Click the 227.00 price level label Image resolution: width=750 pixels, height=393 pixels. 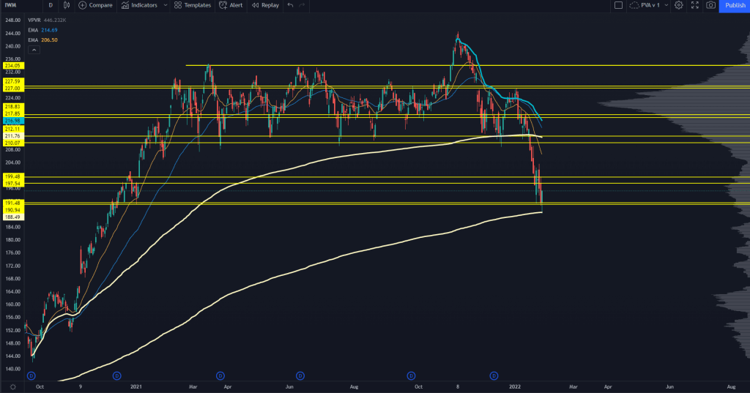13,89
